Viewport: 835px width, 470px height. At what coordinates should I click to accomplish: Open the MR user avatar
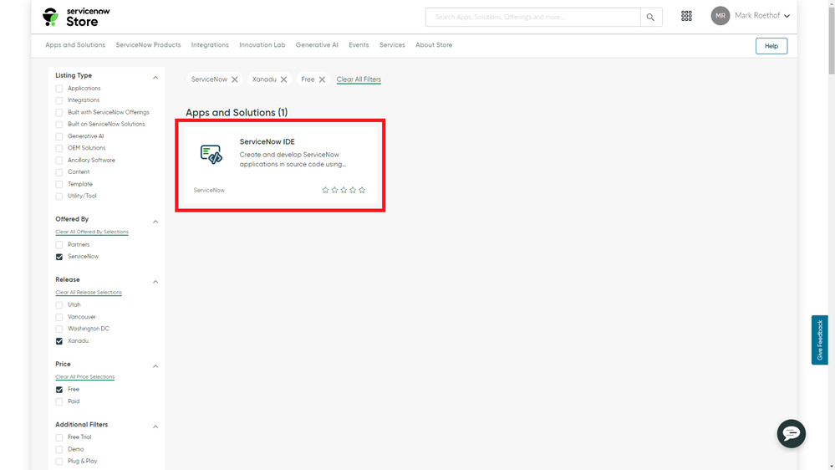(720, 16)
